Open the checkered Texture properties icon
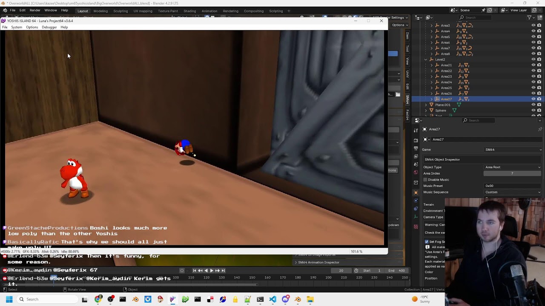 click(416, 227)
